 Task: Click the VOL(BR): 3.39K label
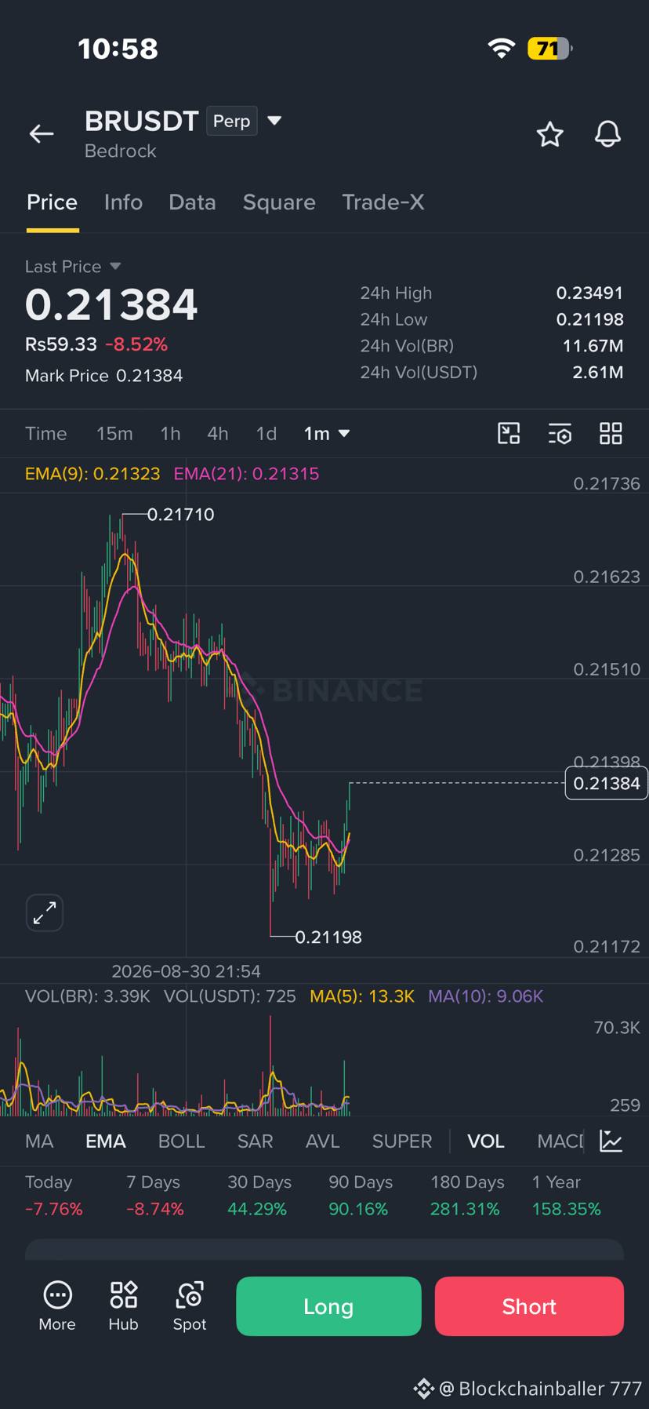[x=88, y=996]
